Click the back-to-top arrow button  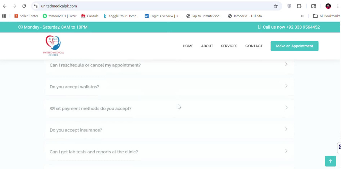330,161
